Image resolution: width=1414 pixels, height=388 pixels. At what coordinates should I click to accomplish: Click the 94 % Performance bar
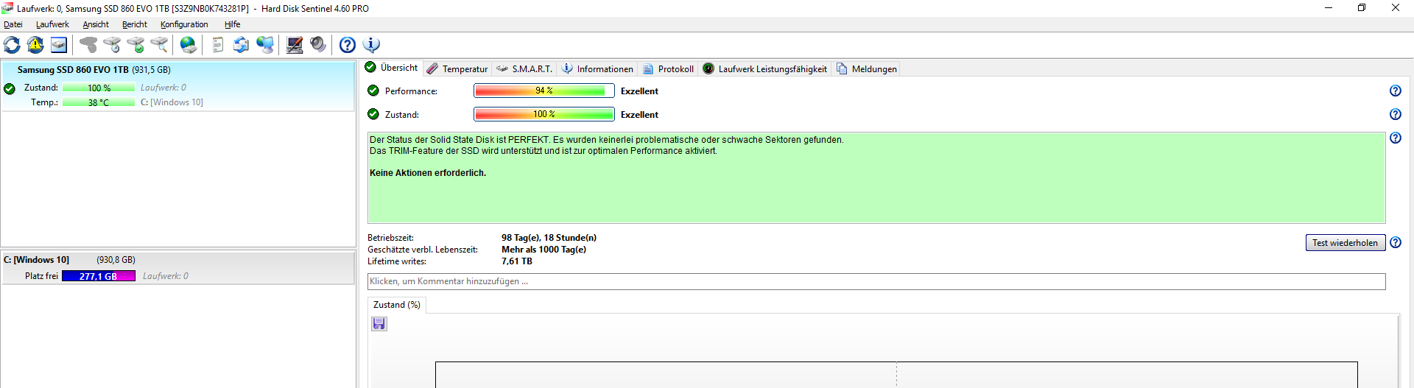pos(544,91)
